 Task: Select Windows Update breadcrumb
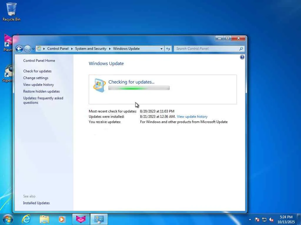126,49
